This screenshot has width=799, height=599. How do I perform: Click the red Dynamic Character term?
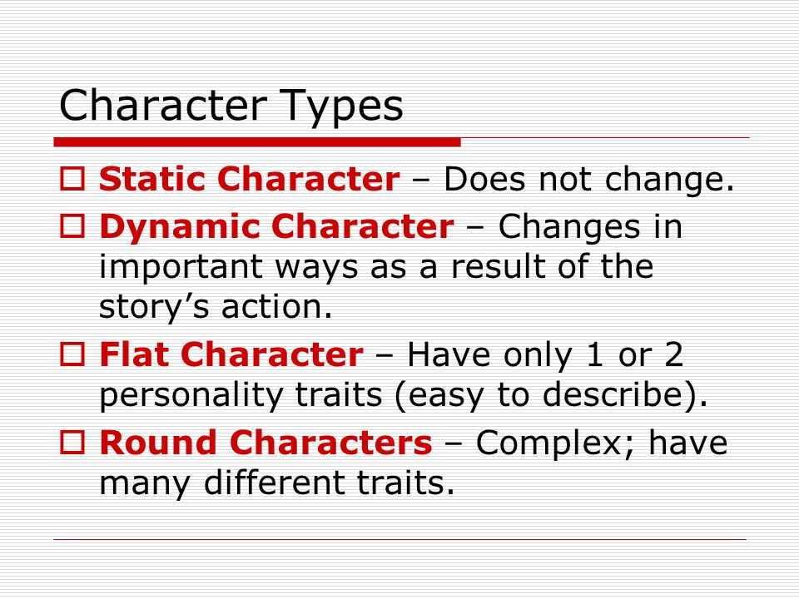click(276, 228)
